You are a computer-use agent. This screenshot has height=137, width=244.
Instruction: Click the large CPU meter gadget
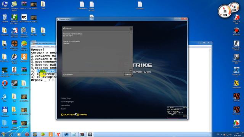coord(225,11)
